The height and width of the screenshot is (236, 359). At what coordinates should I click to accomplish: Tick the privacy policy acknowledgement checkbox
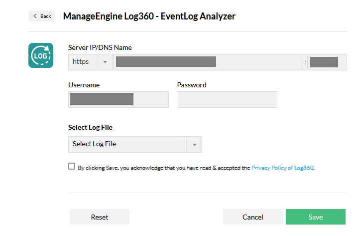tap(72, 167)
